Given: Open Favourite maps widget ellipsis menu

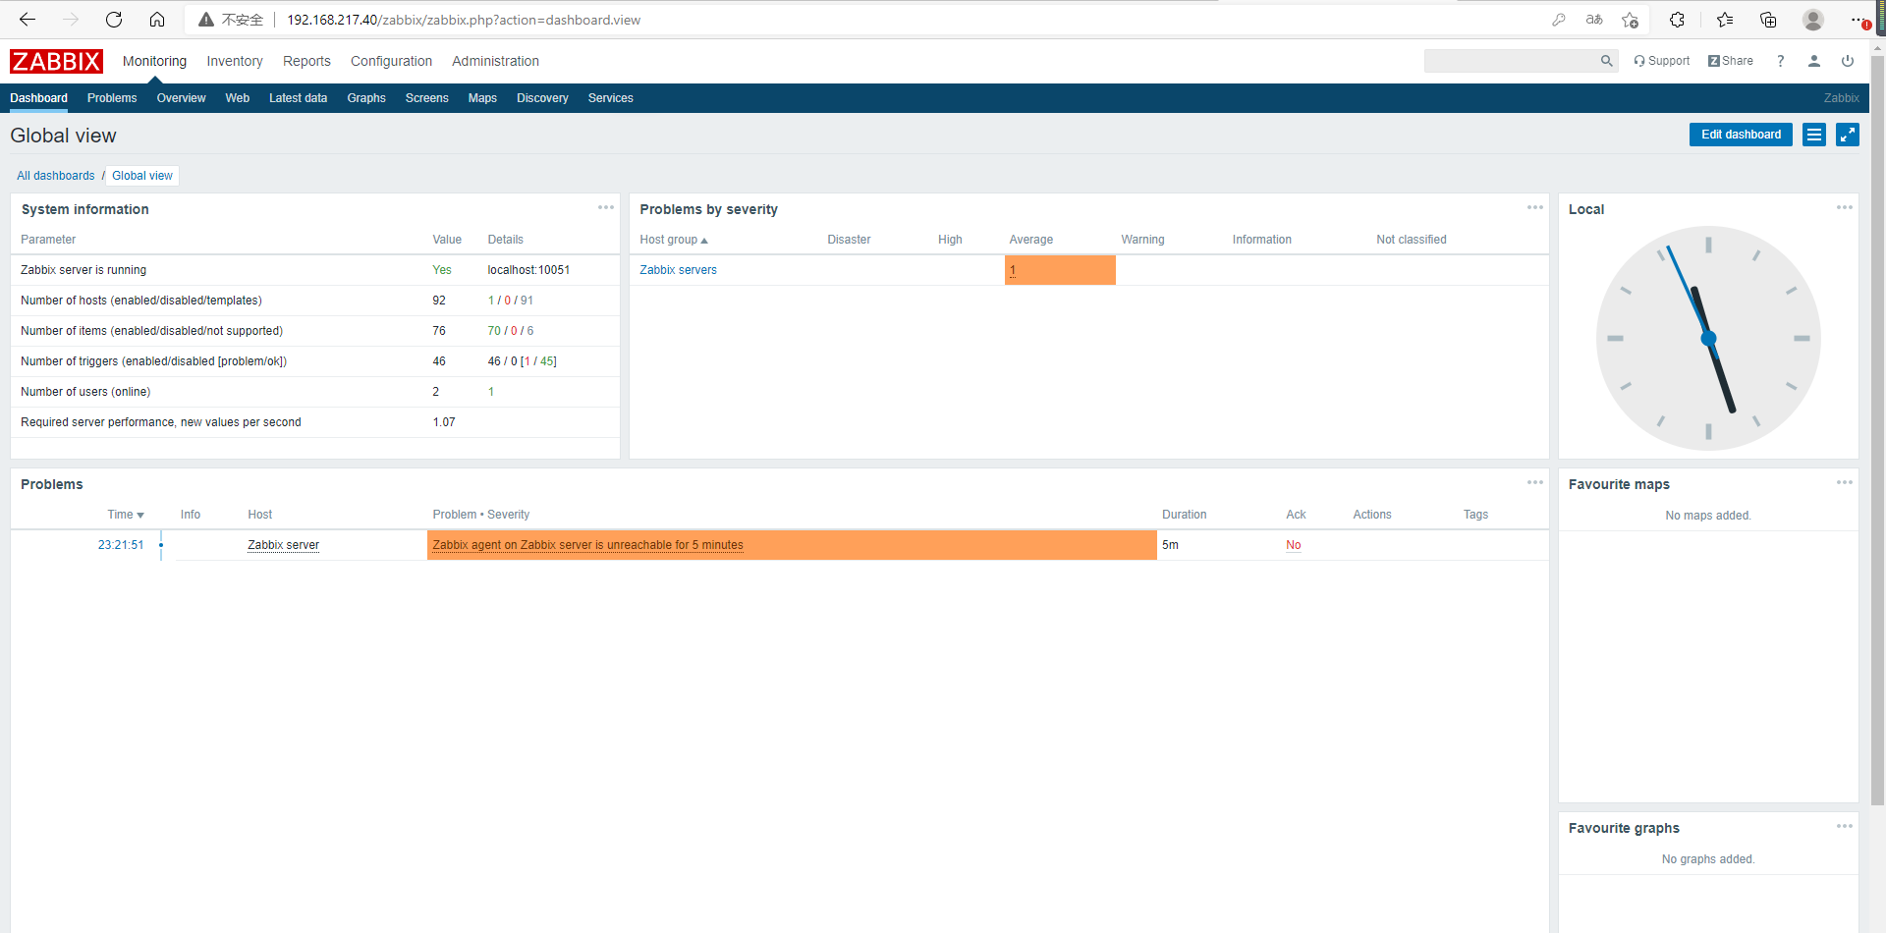Looking at the screenshot, I should [1845, 482].
